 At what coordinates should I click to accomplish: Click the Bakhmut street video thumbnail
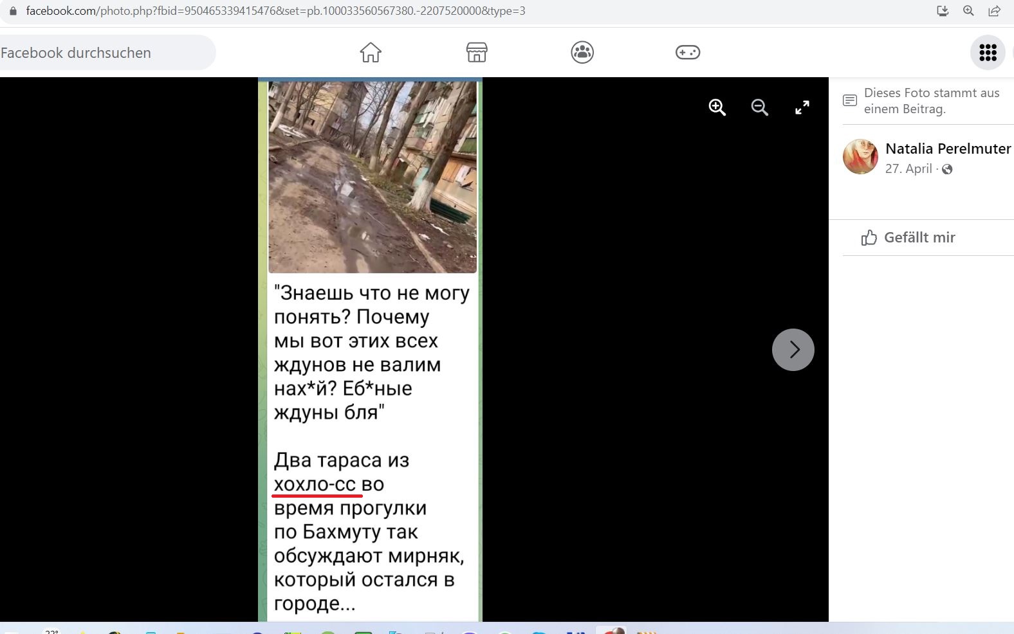pos(373,177)
